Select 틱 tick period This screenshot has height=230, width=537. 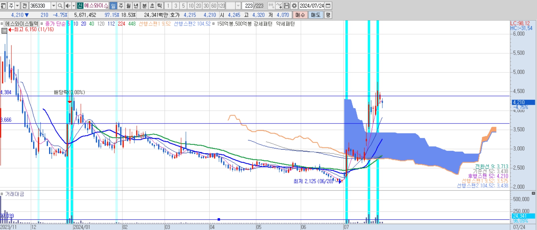click(x=160, y=6)
